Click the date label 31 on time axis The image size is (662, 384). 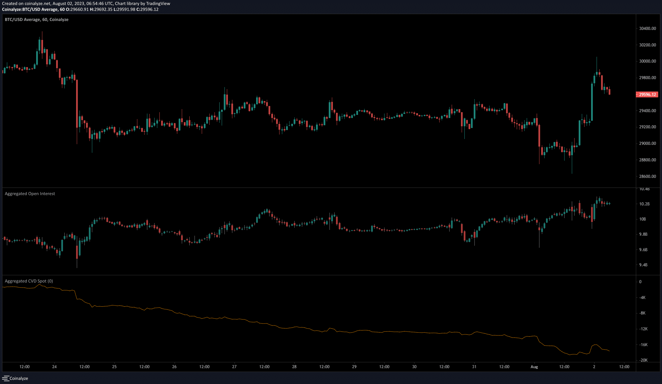coord(474,367)
